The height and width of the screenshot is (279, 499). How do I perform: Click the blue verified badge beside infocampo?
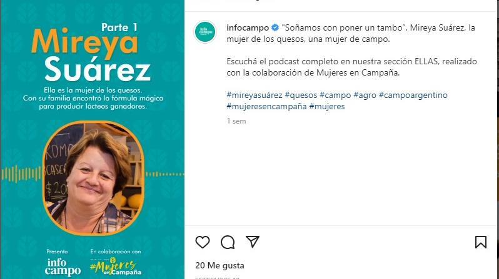click(275, 28)
